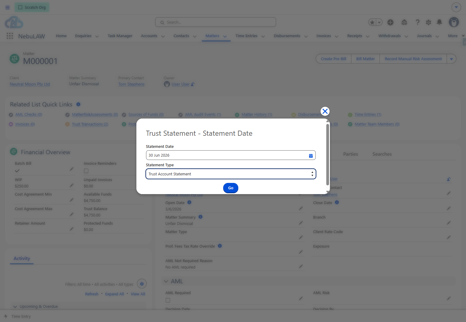Collapse the AML section
This screenshot has height=322, width=466.
pyautogui.click(x=166, y=281)
